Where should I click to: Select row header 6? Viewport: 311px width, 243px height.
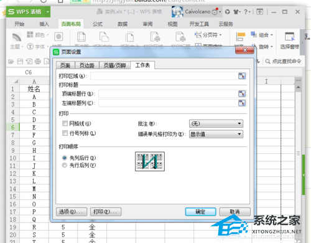(13, 127)
